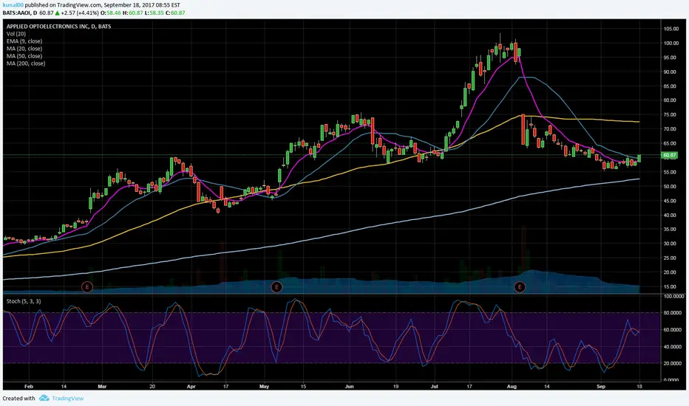Click the earnings marker near May

pos(276,287)
